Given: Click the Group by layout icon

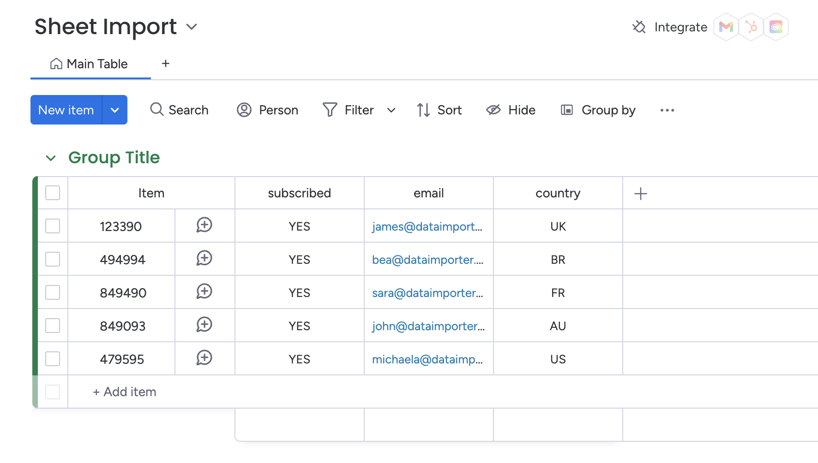Looking at the screenshot, I should pyautogui.click(x=567, y=110).
